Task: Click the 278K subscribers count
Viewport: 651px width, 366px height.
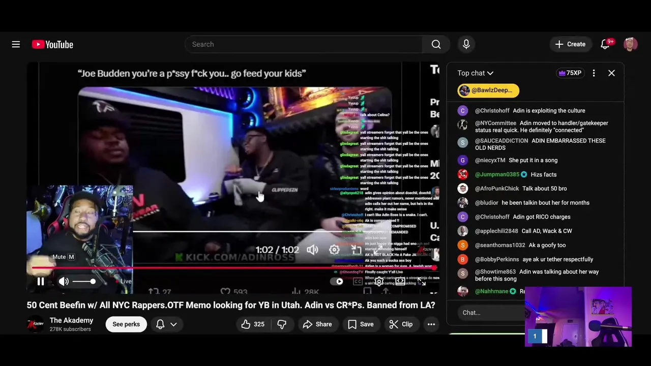Action: pyautogui.click(x=70, y=329)
